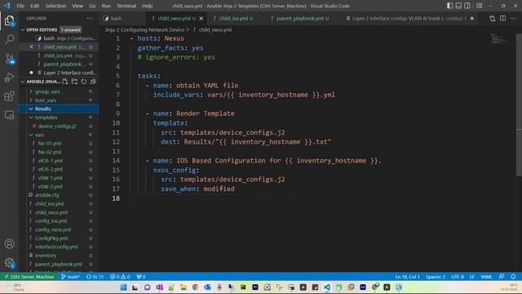This screenshot has width=522, height=294.
Task: Collapse the templates folder
Action: click(x=46, y=118)
